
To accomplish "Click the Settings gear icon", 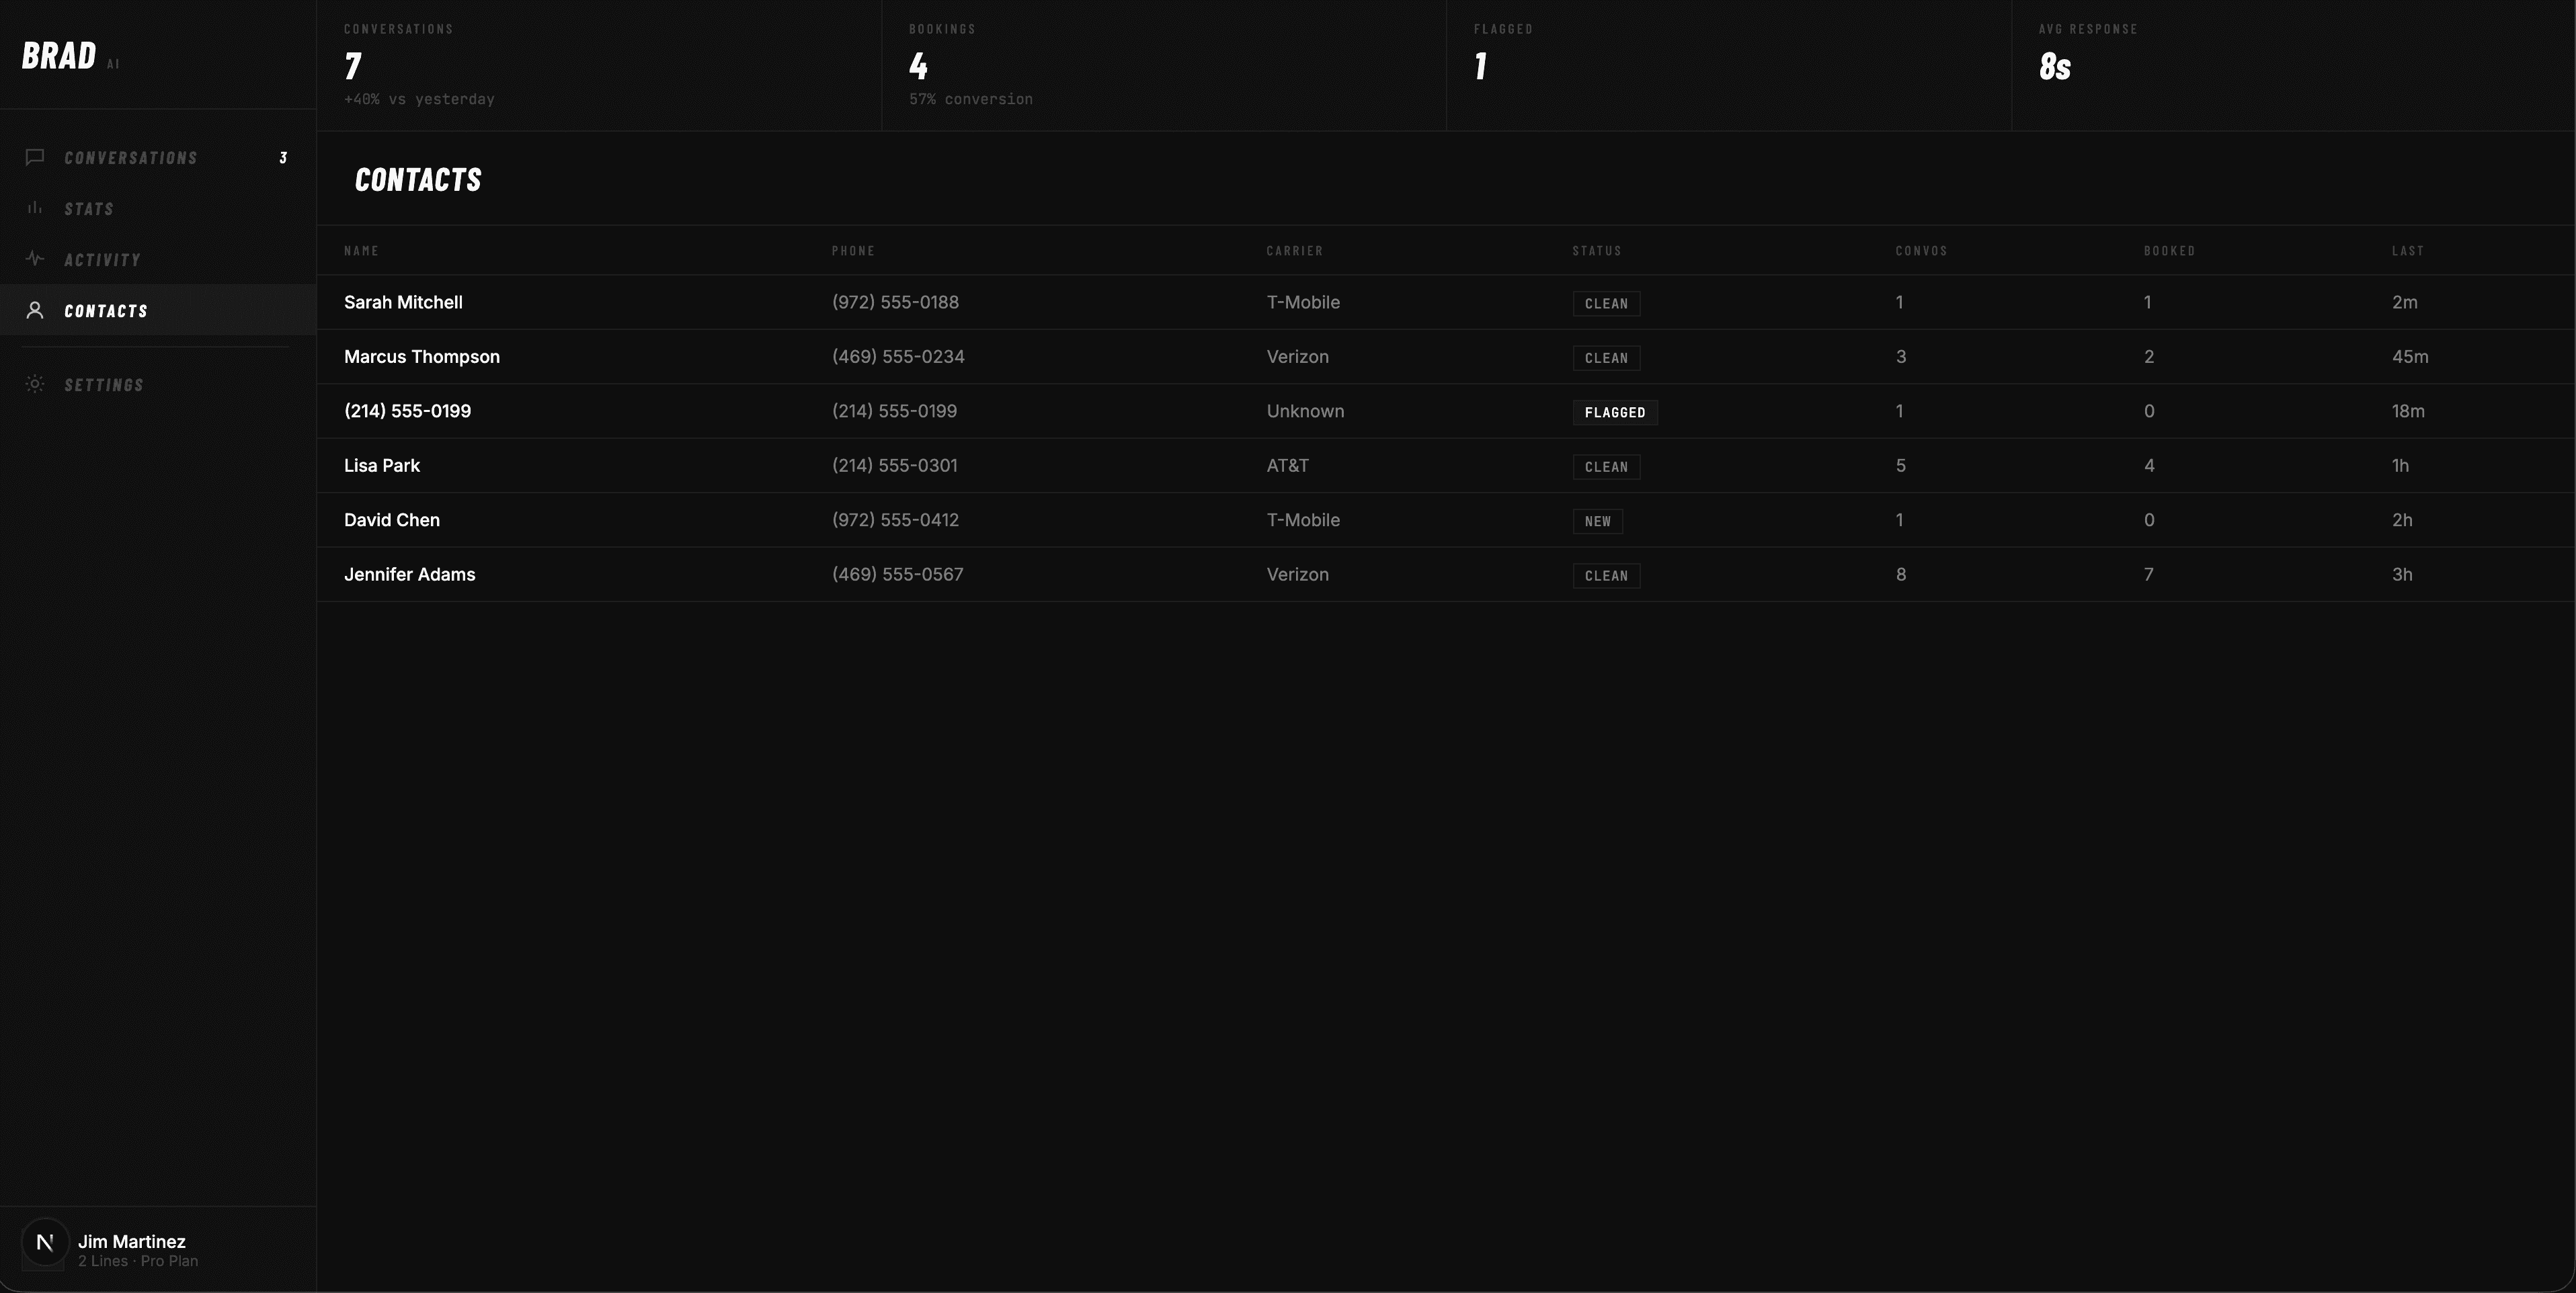I will [x=35, y=384].
